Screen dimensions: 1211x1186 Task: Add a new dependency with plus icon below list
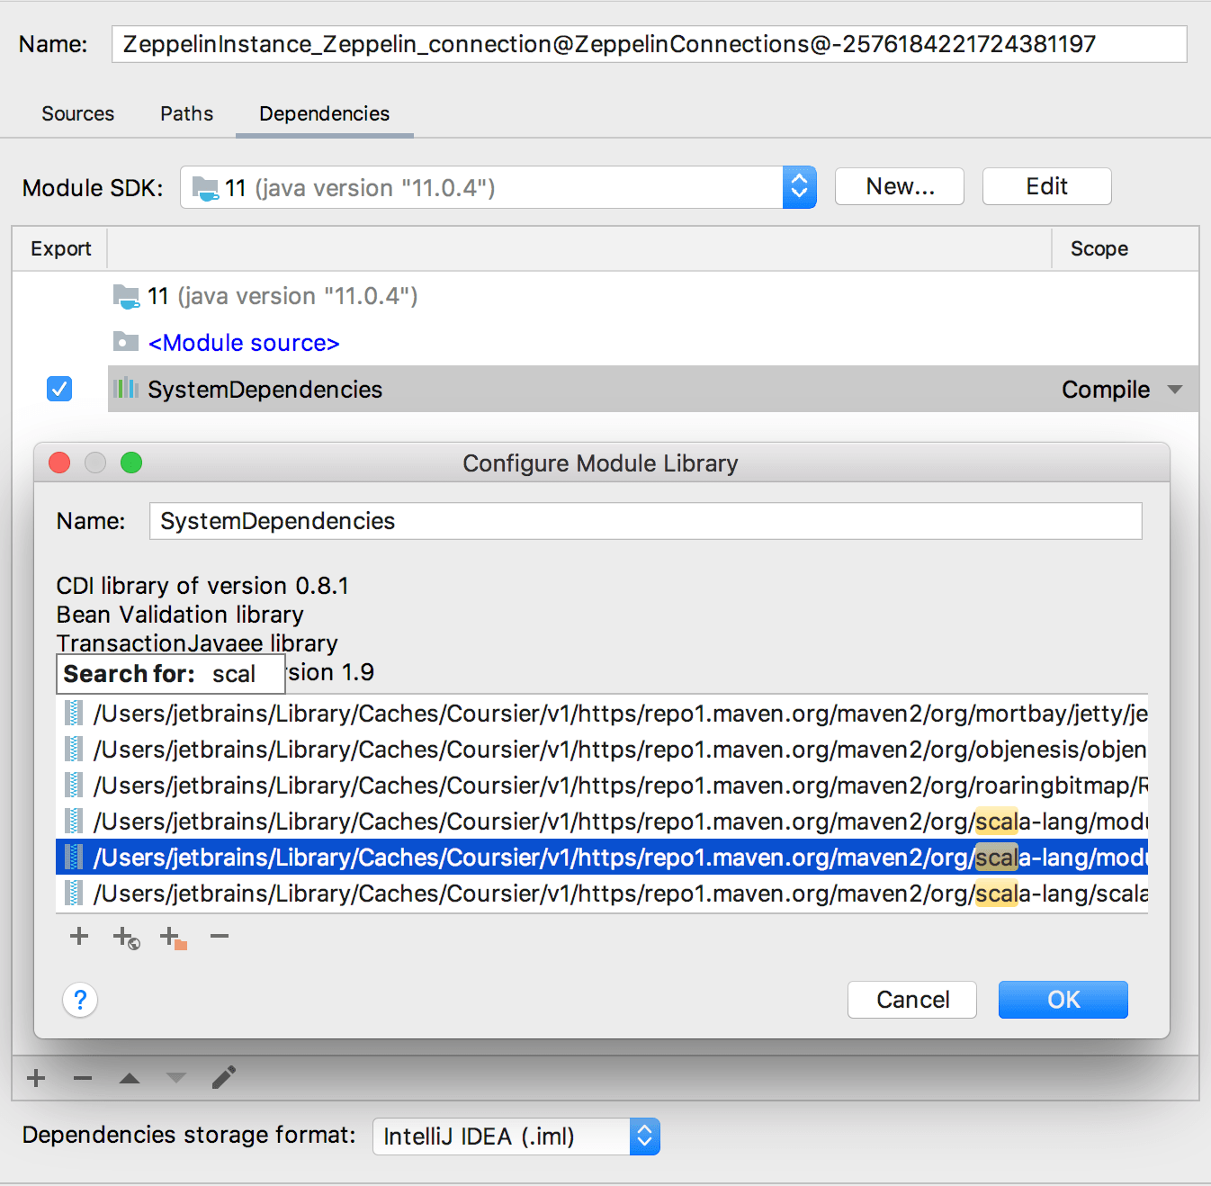click(36, 1077)
